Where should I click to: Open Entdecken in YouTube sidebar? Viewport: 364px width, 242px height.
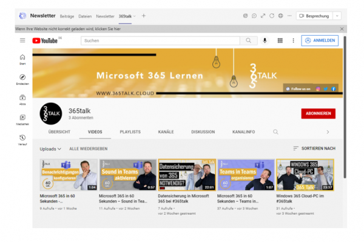pyautogui.click(x=22, y=80)
